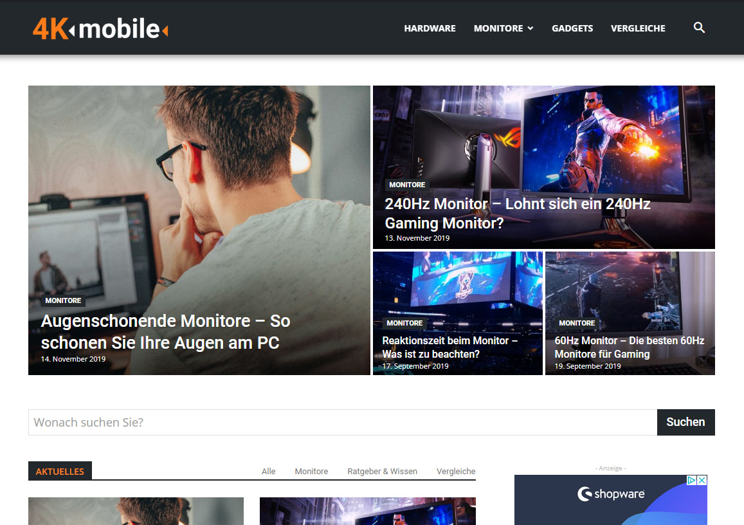Open the Vergleiche navigation link
The width and height of the screenshot is (744, 525).
click(638, 28)
